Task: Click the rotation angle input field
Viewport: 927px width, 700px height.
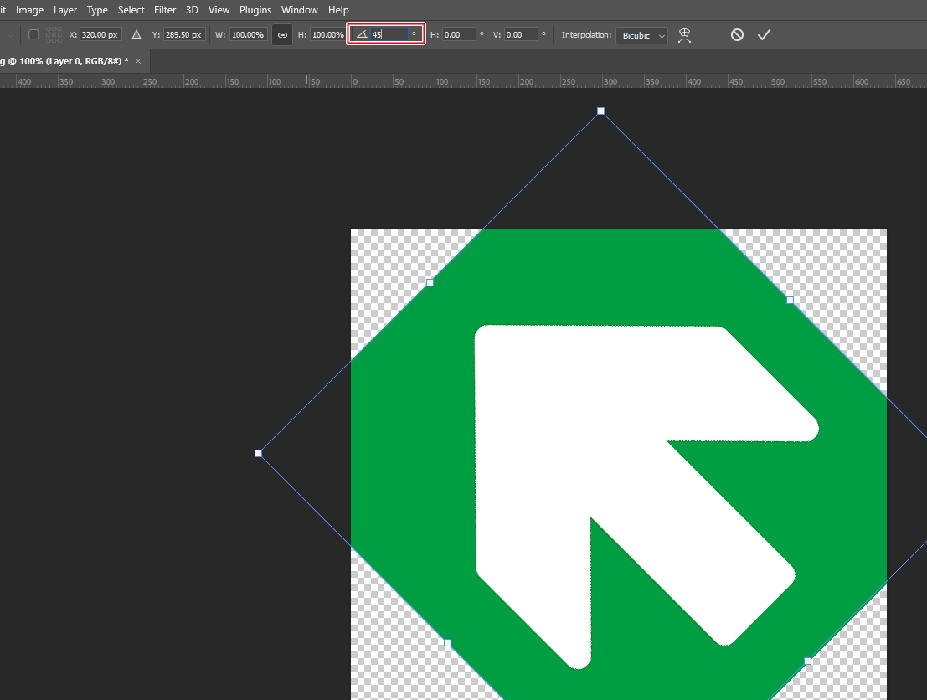Action: tap(389, 35)
